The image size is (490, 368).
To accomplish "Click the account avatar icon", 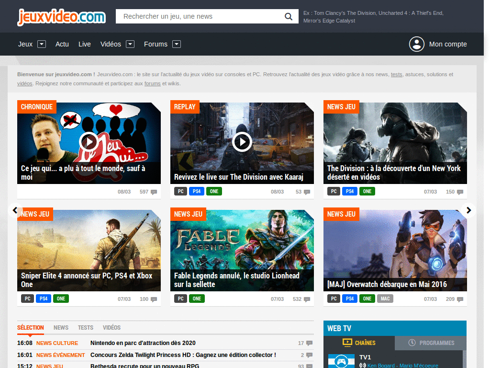I will click(x=417, y=44).
